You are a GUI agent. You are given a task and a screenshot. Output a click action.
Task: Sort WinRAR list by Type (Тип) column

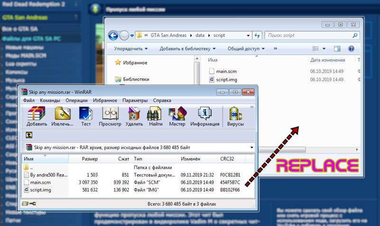155,159
